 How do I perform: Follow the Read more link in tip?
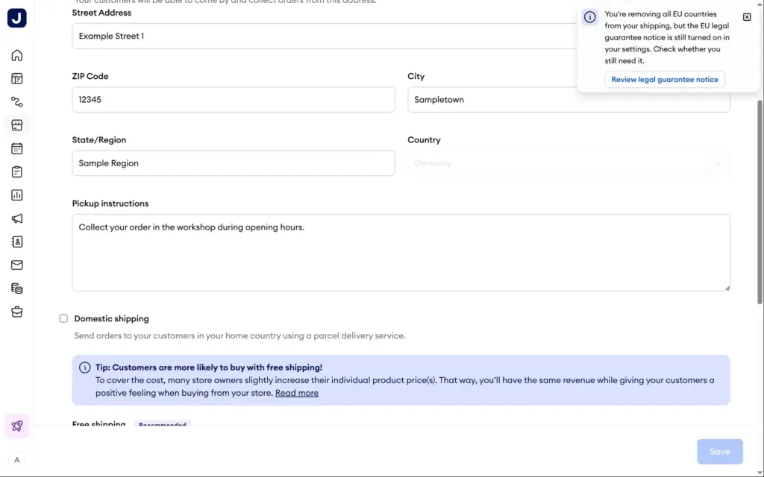[297, 393]
